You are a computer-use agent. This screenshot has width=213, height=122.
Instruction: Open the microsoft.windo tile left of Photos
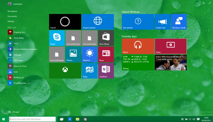click(x=57, y=54)
